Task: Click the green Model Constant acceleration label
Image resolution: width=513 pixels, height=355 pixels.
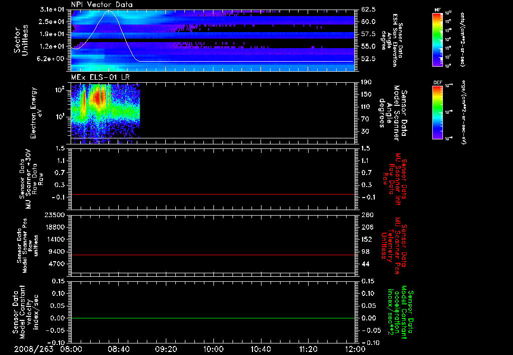Action: pyautogui.click(x=400, y=312)
